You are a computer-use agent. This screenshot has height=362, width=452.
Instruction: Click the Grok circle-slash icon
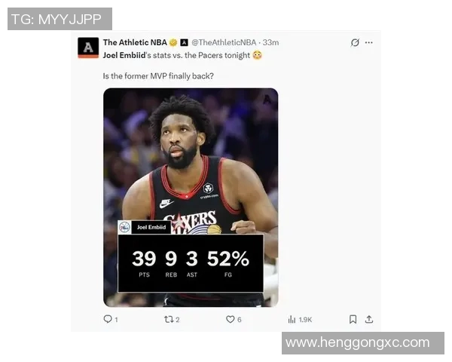355,43
